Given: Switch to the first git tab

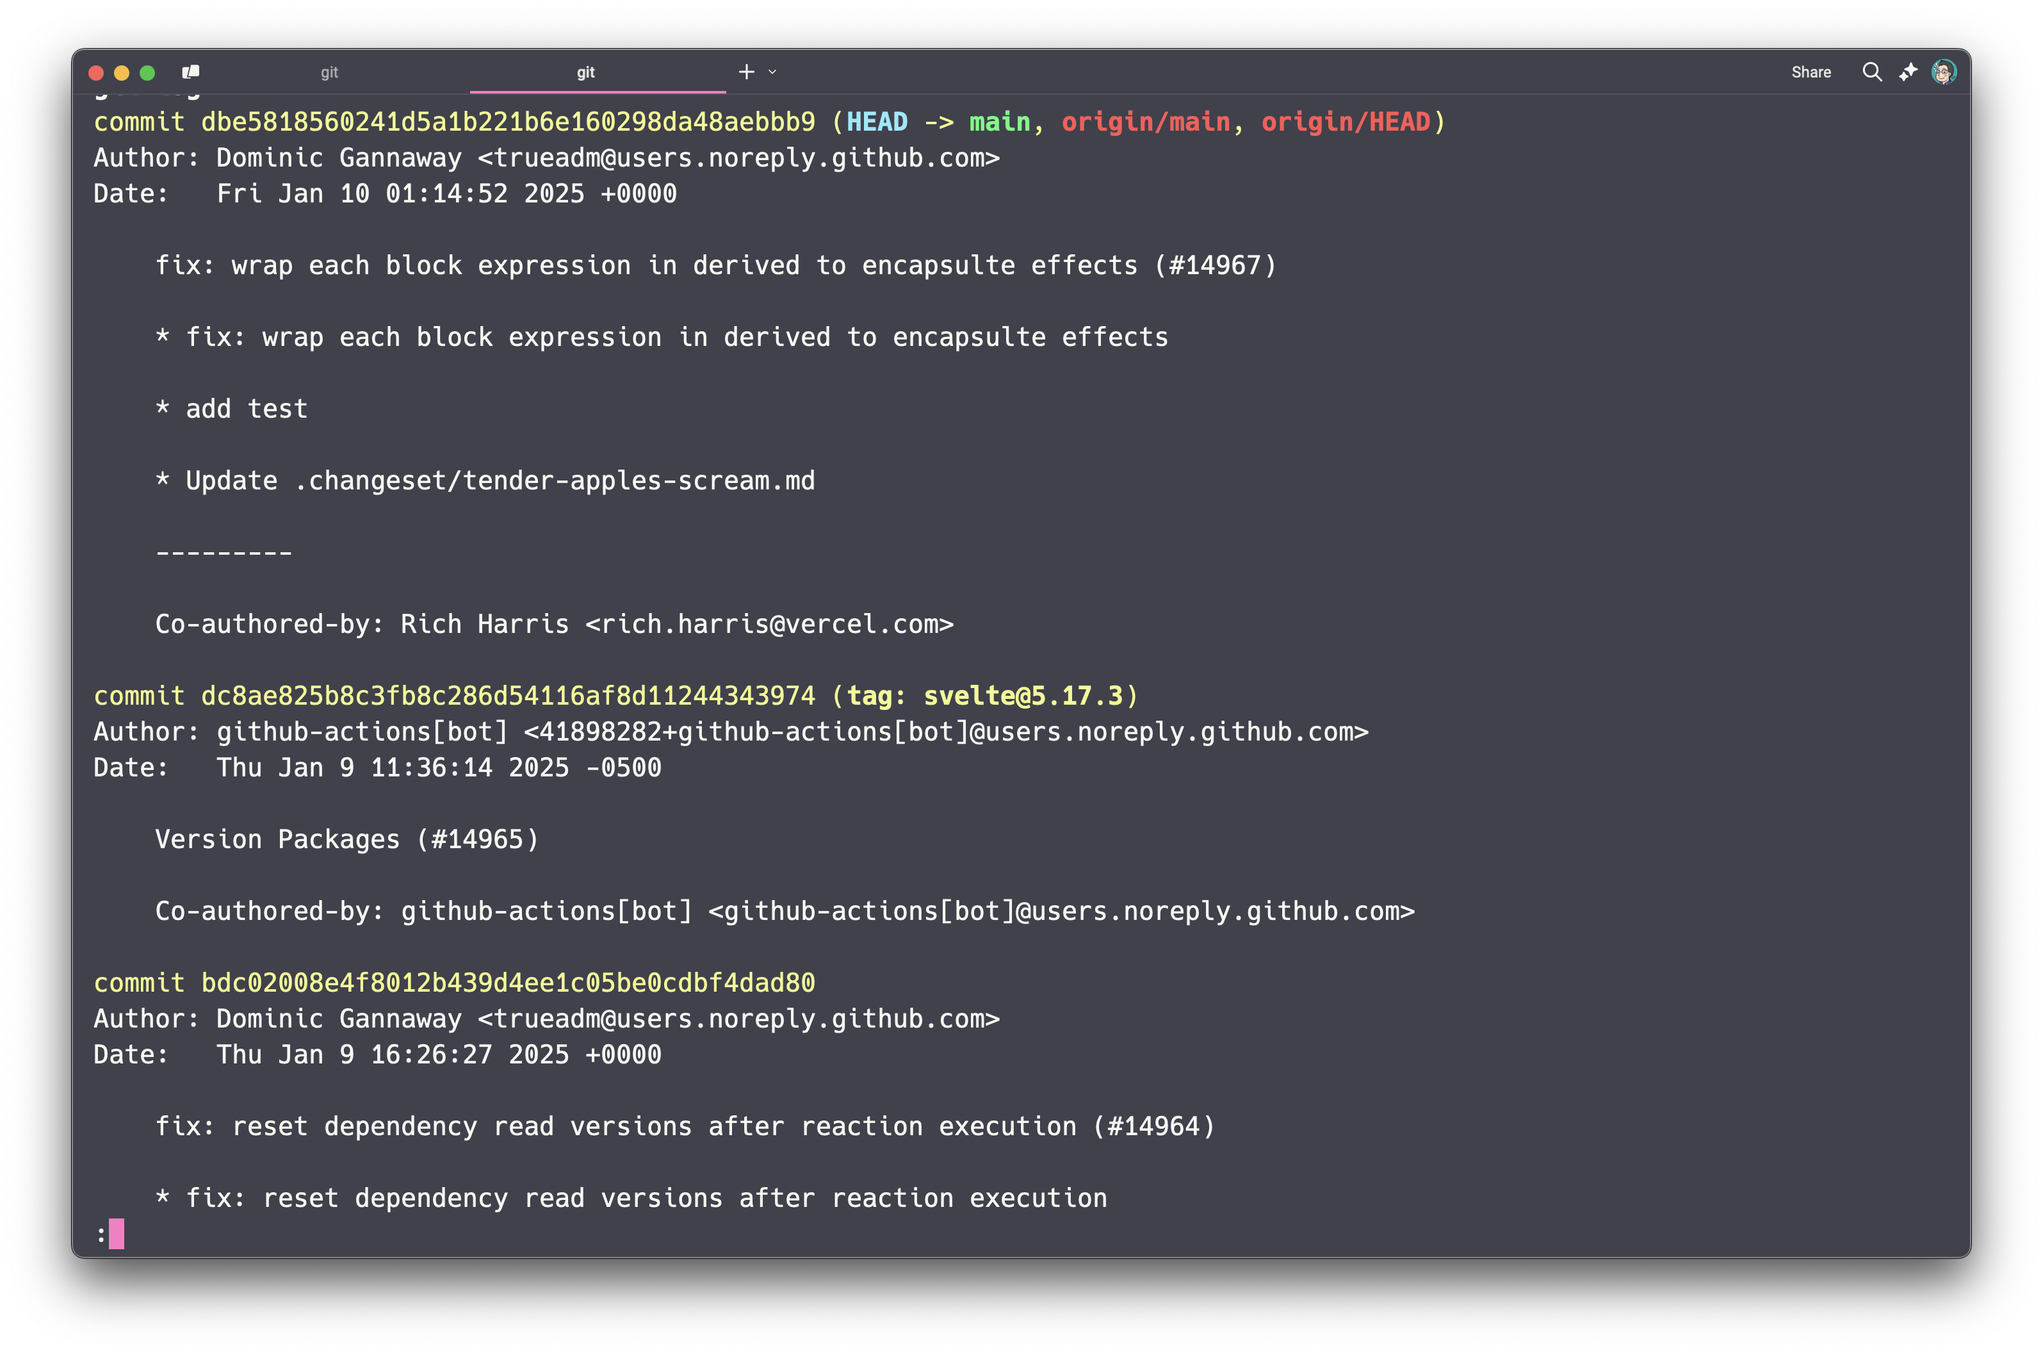Looking at the screenshot, I should click(329, 72).
